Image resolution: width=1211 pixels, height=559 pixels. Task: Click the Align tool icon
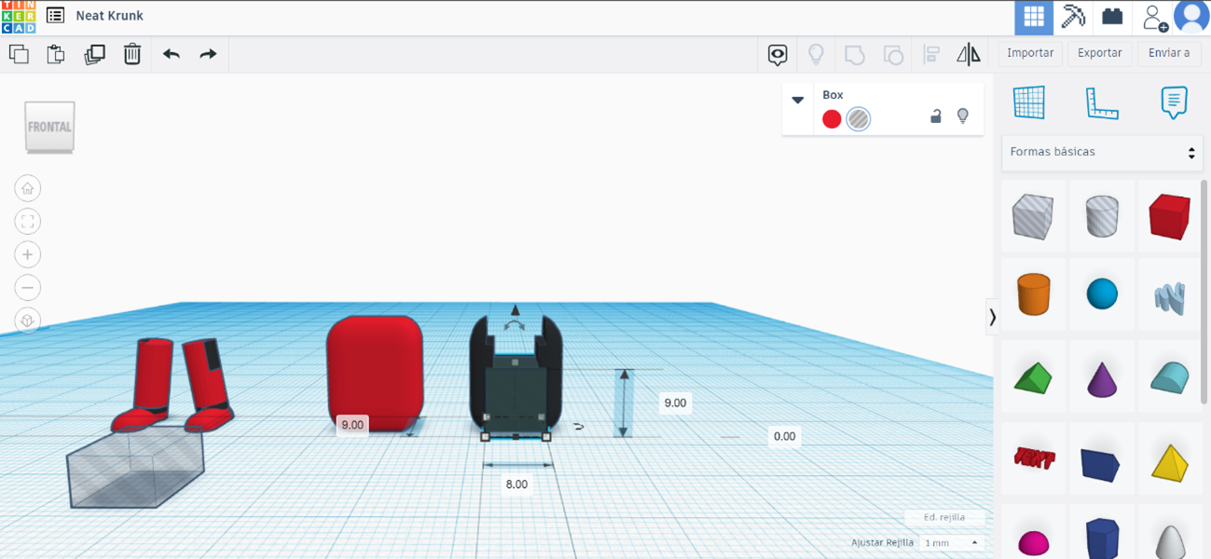click(x=931, y=54)
